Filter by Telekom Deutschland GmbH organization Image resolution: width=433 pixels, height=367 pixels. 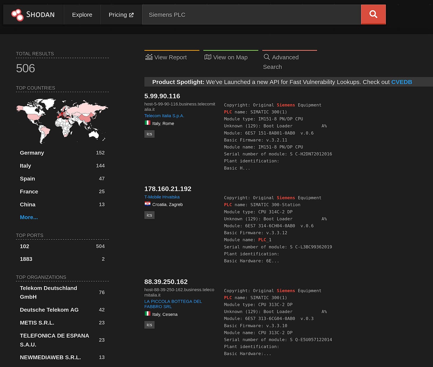point(62,292)
